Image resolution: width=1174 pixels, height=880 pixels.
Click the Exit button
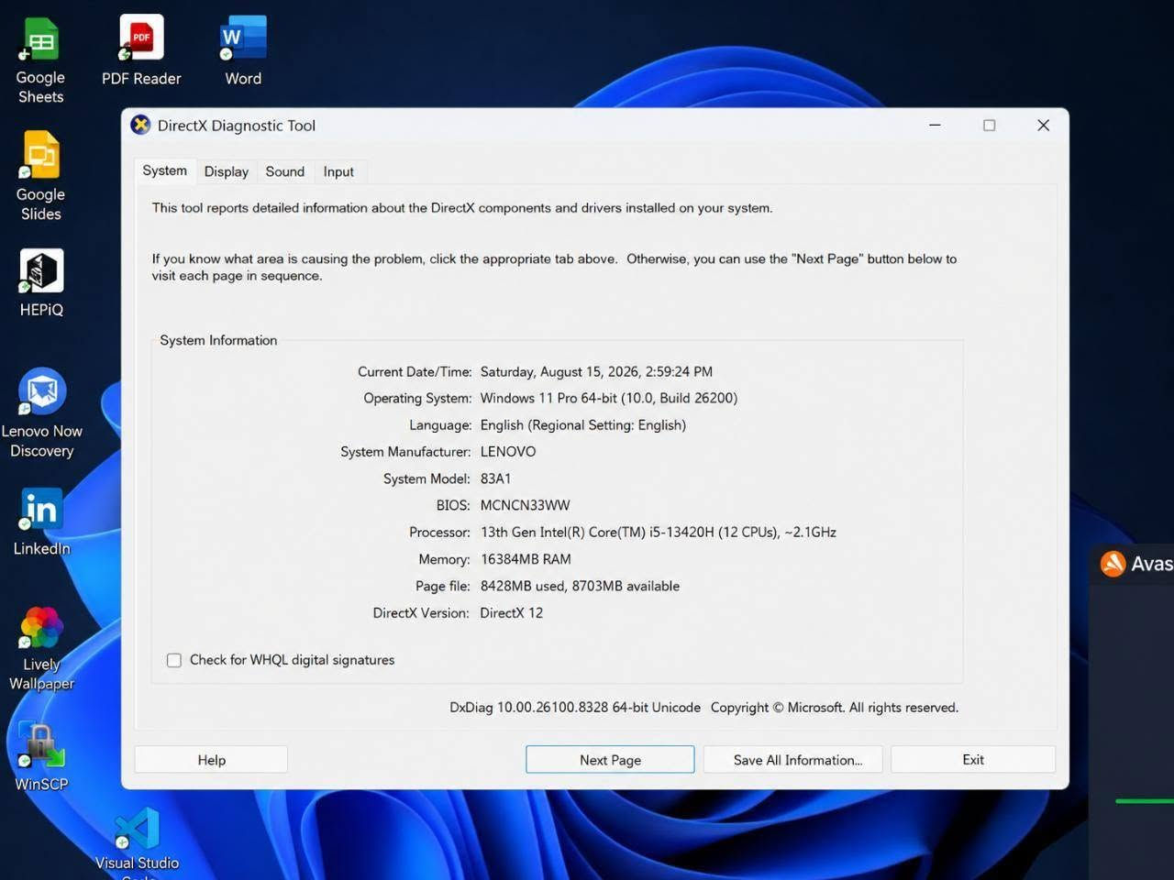[x=973, y=760]
